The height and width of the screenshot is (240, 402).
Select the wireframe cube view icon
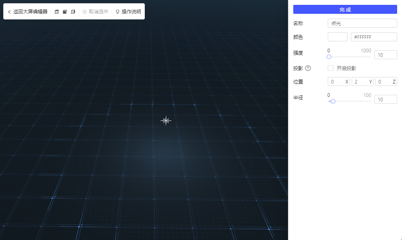[57, 11]
